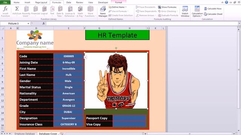Click Calculate Now
This screenshot has height=135, width=241.
(x=213, y=9)
